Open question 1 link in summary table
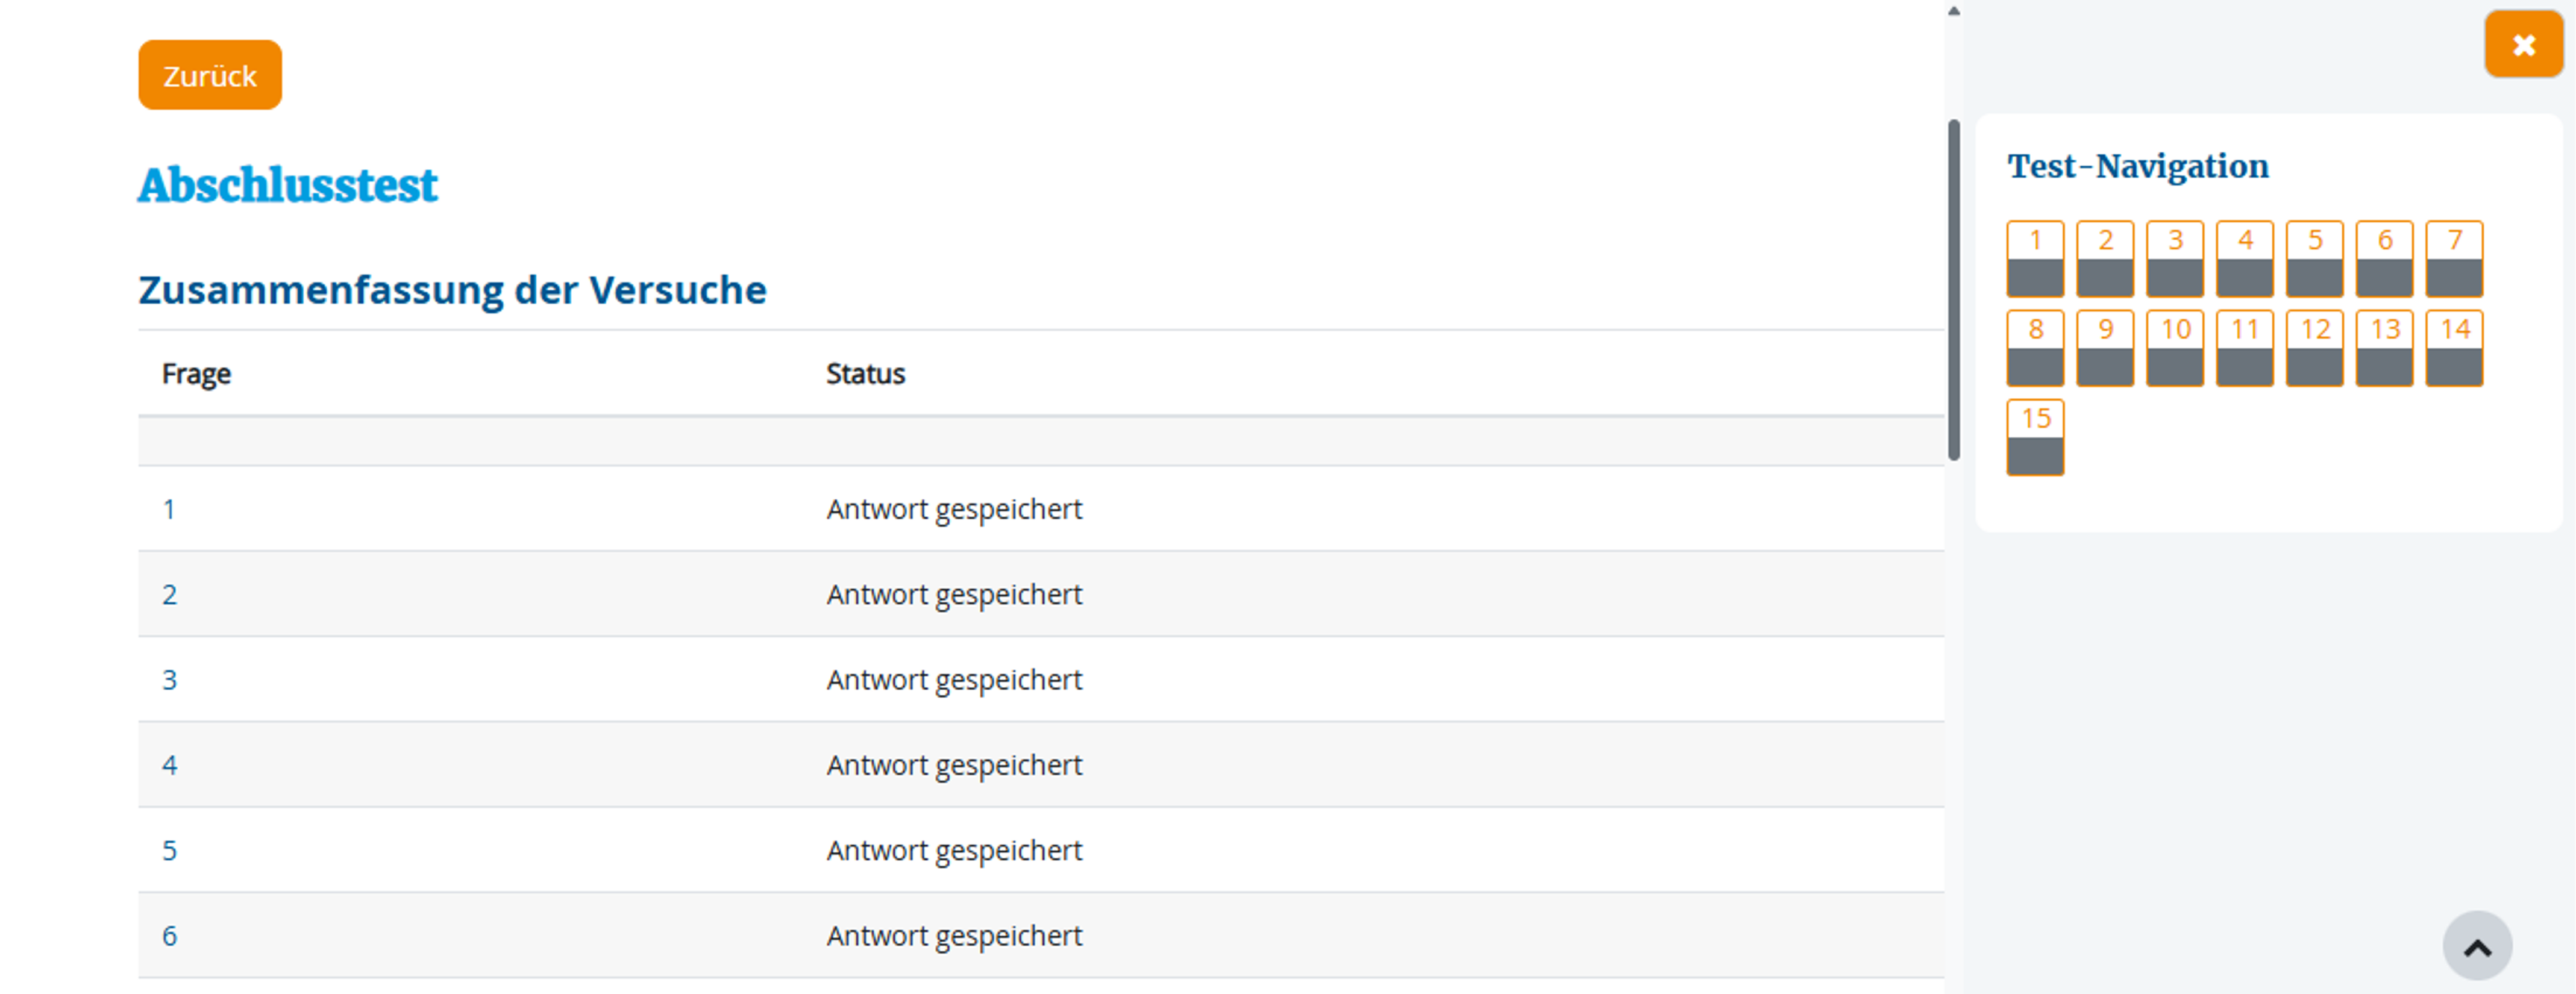This screenshot has width=2576, height=994. point(169,509)
